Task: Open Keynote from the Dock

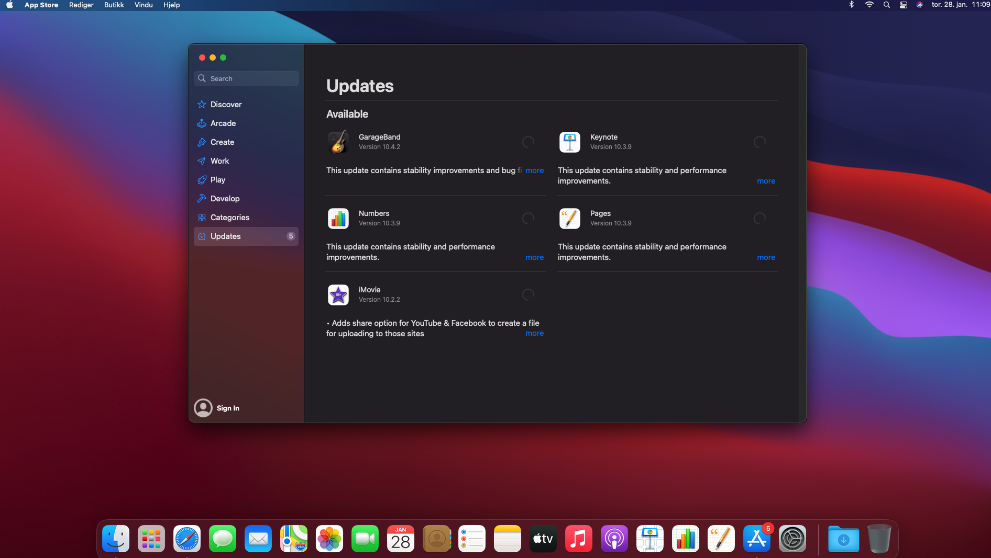Action: pos(650,539)
